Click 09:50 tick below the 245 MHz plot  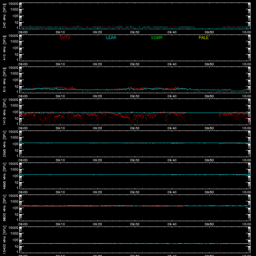(x=209, y=32)
